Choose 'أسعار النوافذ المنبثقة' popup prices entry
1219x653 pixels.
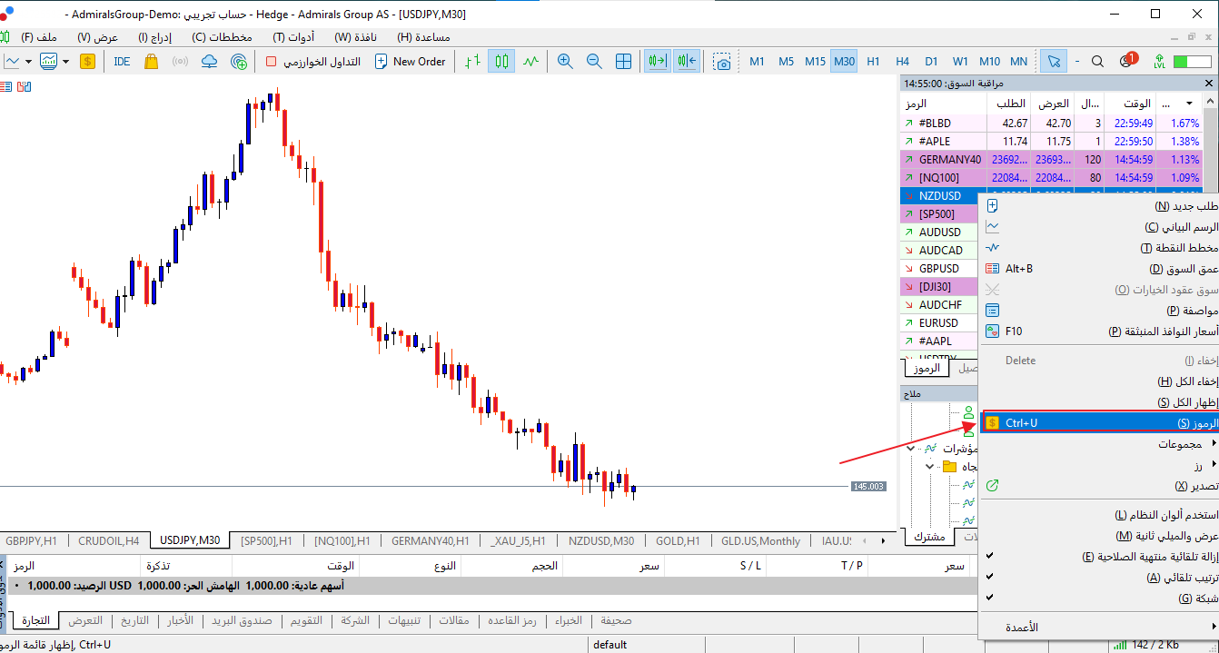(x=1099, y=331)
